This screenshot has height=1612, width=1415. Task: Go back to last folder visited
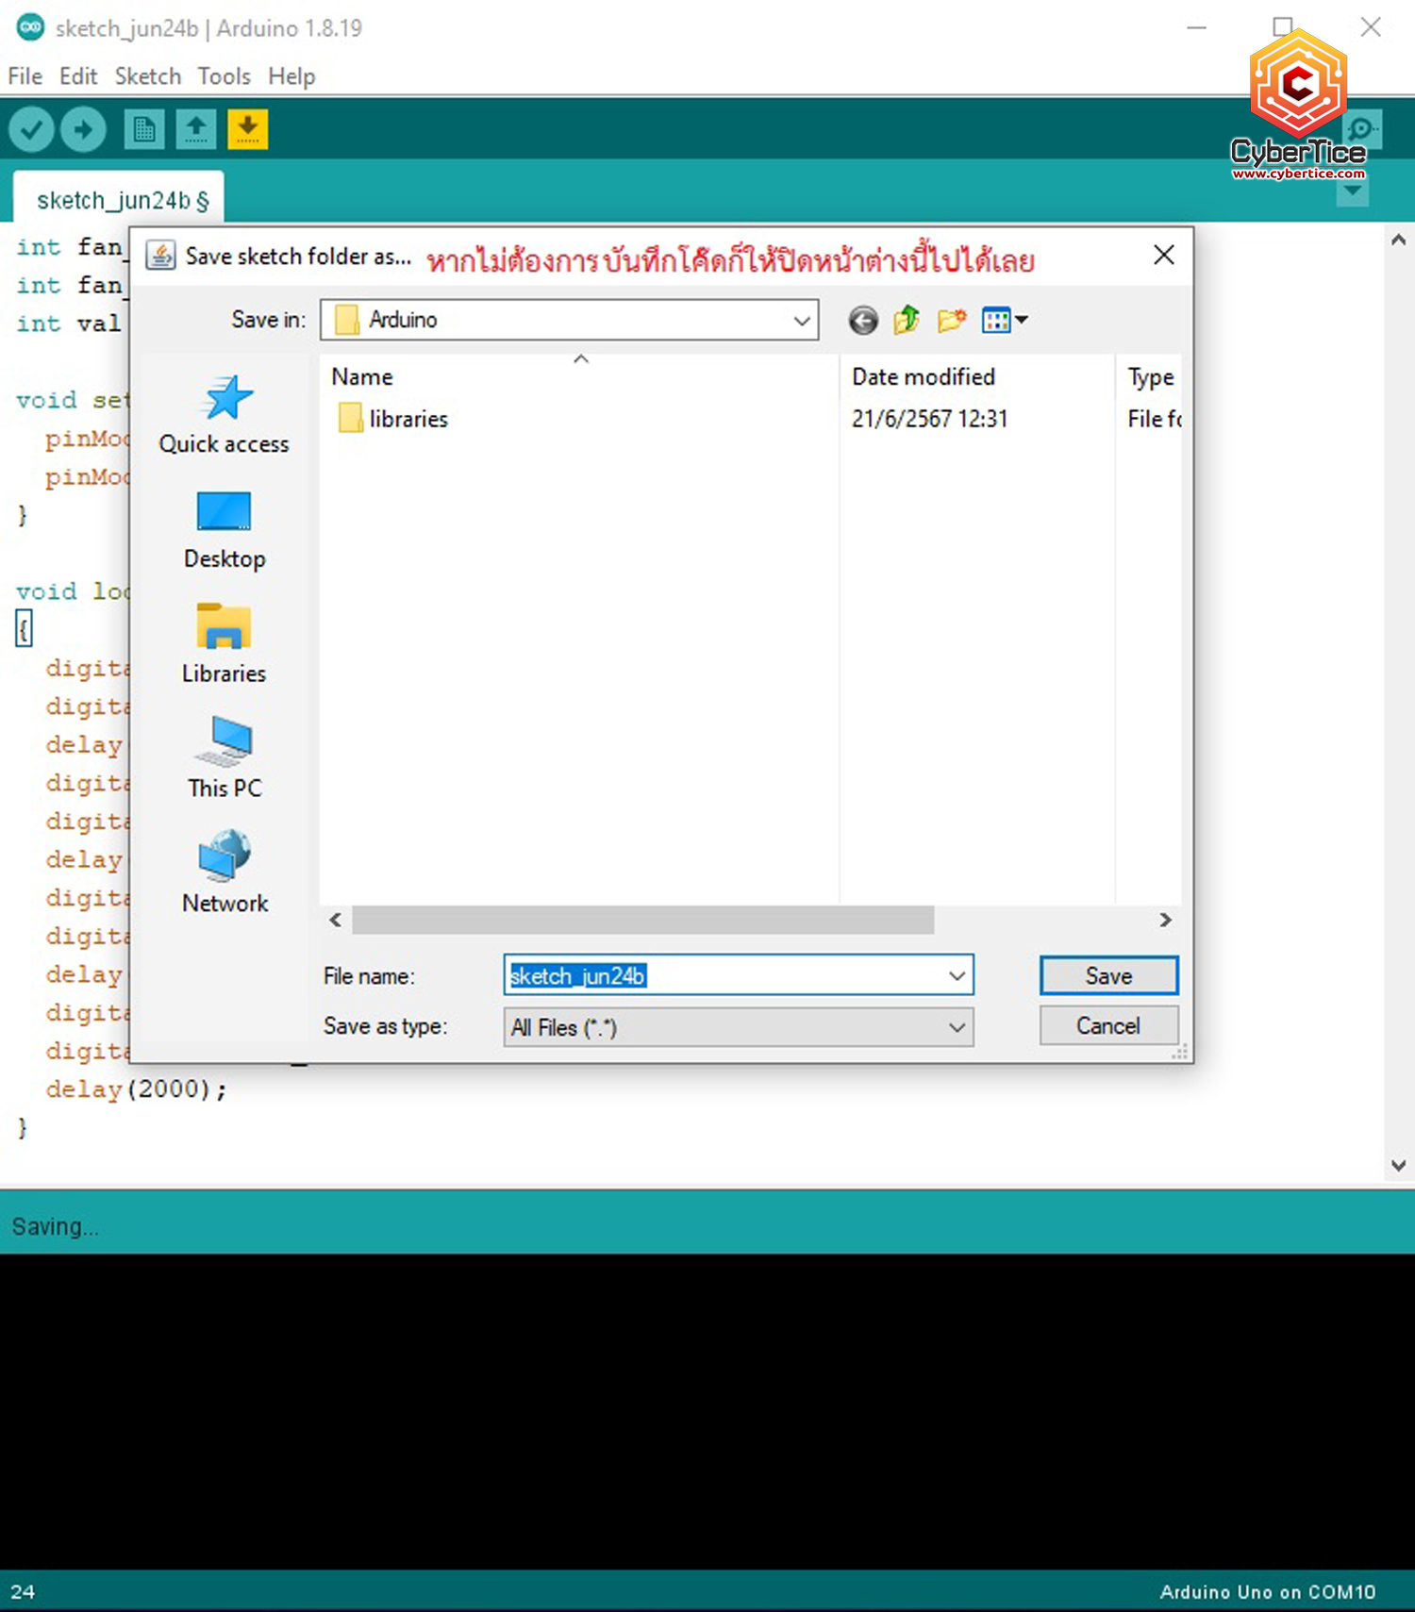862,321
